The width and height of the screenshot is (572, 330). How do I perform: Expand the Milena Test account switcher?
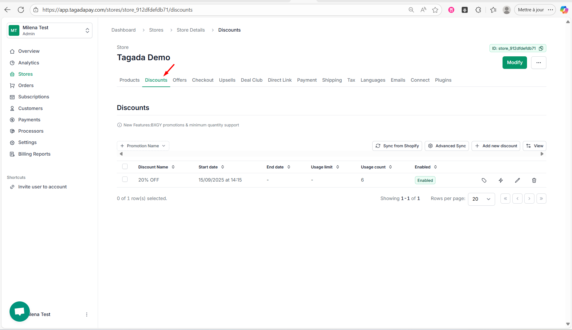pyautogui.click(x=49, y=30)
